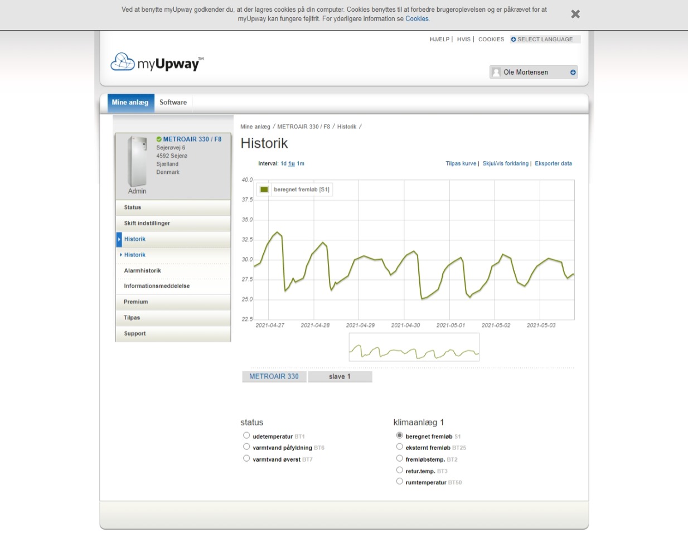688x533 pixels.
Task: Select rumtemperatur BT50 radio button
Action: coord(399,481)
